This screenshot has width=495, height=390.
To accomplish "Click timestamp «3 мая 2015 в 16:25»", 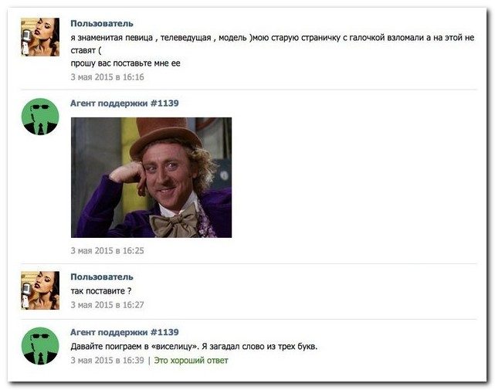I will (x=107, y=250).
